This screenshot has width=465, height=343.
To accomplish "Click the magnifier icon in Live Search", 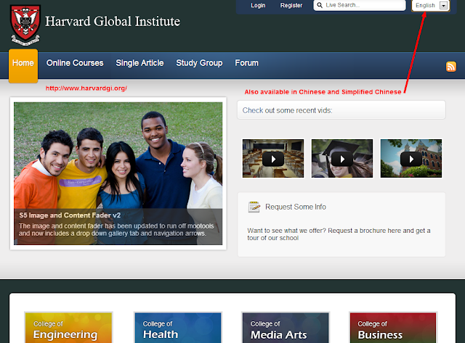I will (x=320, y=5).
